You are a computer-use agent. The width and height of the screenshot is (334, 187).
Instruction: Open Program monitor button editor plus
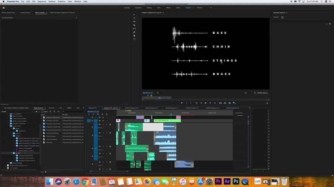[x=267, y=103]
